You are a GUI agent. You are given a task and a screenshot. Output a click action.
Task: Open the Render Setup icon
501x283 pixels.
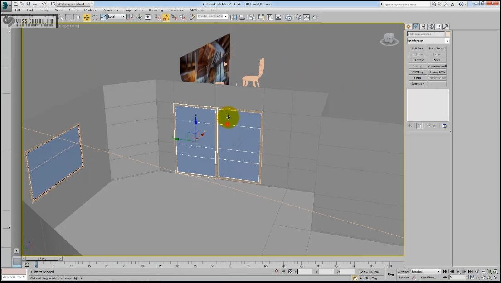(298, 18)
